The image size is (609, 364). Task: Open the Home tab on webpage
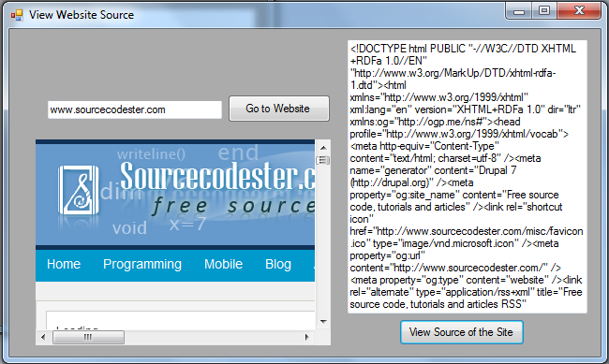point(64,264)
